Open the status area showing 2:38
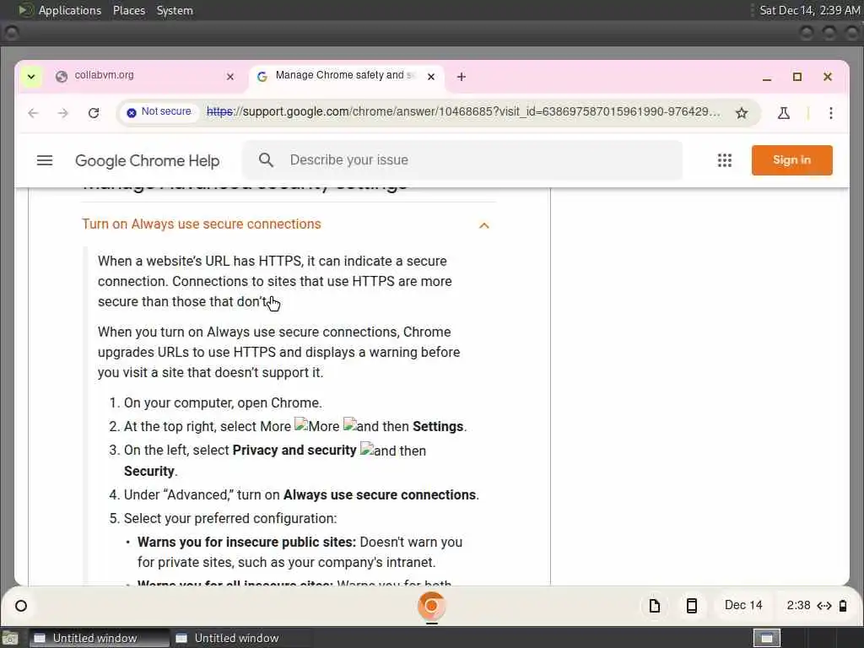 pos(816,606)
